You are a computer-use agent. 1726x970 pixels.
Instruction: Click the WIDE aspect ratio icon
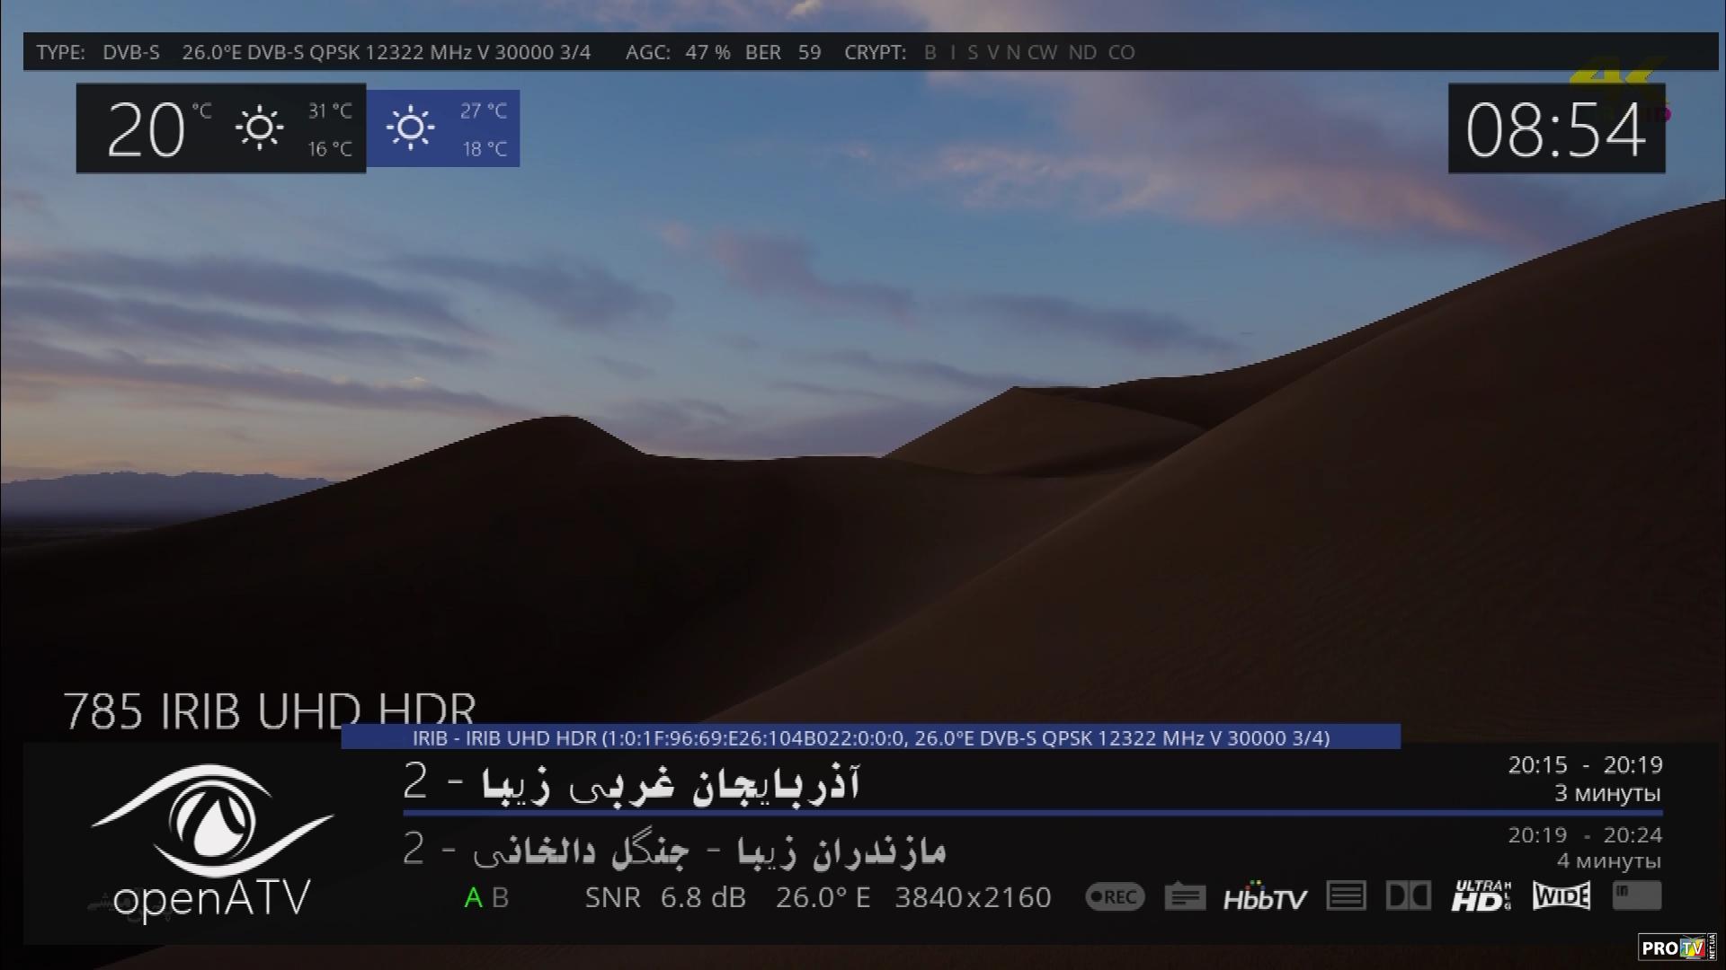1561,895
